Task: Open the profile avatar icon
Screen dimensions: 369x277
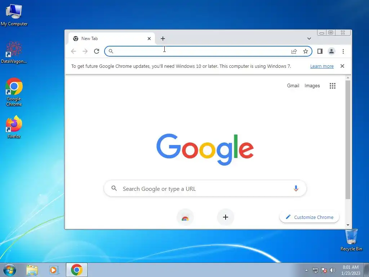Action: pos(332,51)
